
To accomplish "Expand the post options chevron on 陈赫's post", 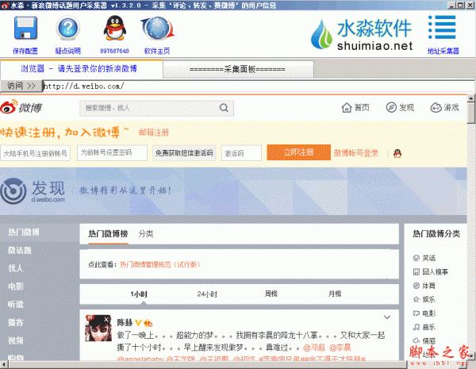I will click(x=387, y=317).
